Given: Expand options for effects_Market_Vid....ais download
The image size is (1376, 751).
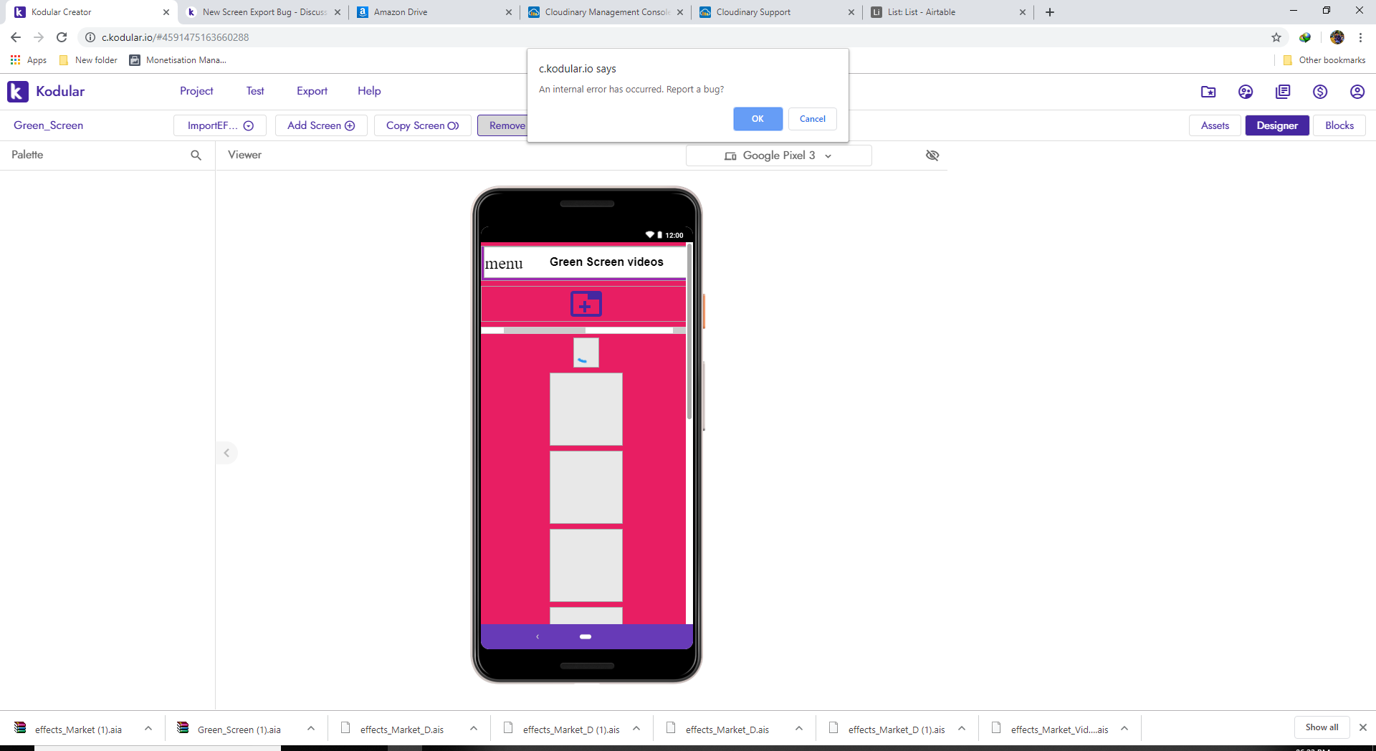Looking at the screenshot, I should [x=1124, y=729].
